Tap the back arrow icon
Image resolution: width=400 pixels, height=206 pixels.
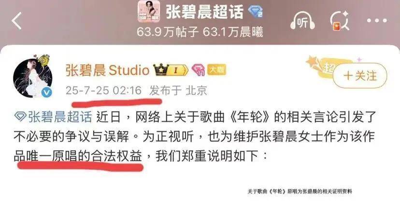pos(16,21)
